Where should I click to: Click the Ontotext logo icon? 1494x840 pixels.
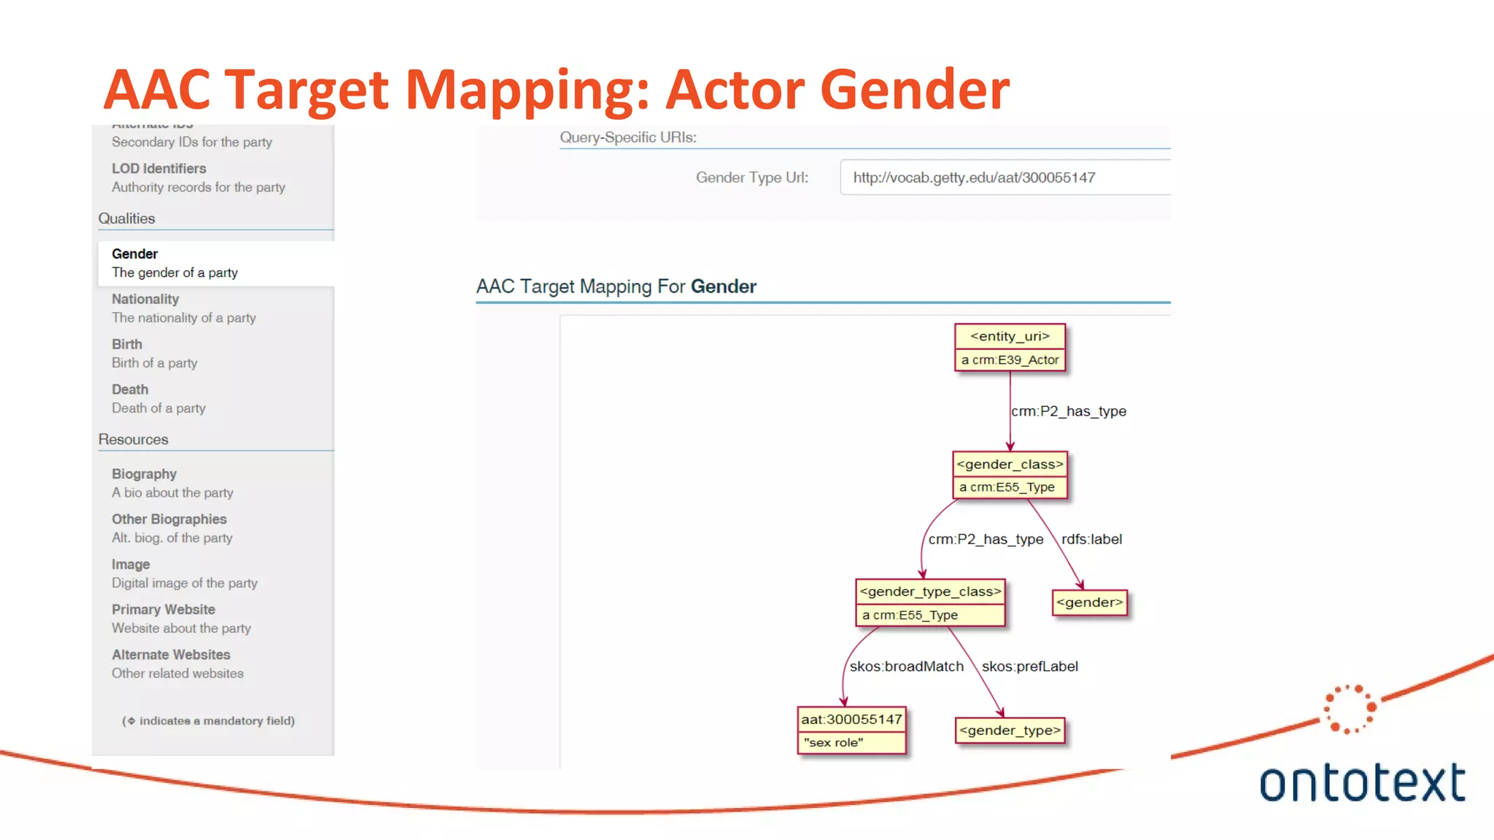tap(1350, 709)
